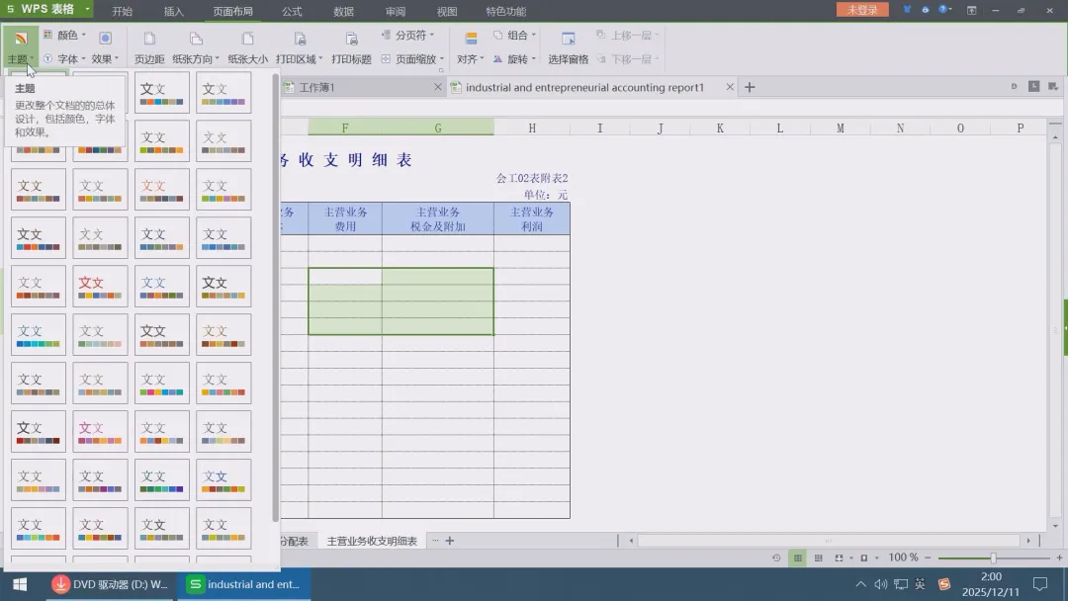This screenshot has height=601, width=1068.
Task: Switch to the 视图 ribbon tab
Action: click(447, 11)
